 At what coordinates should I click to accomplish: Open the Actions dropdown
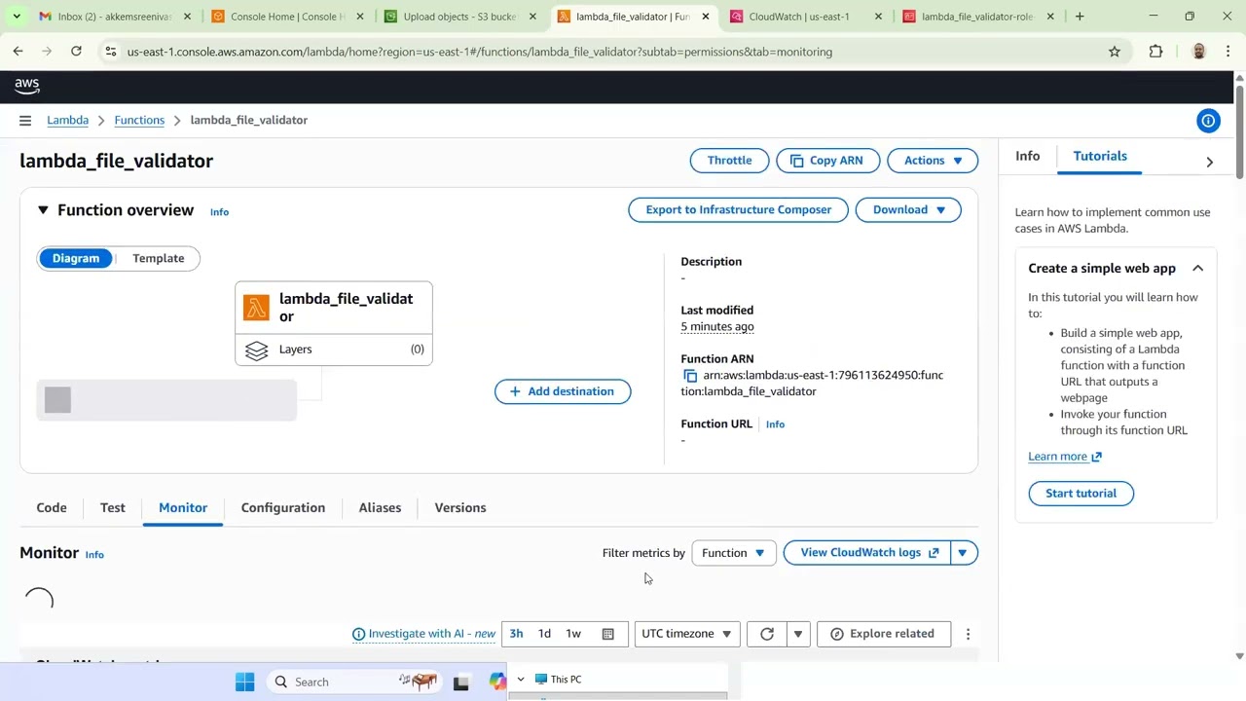pos(933,161)
